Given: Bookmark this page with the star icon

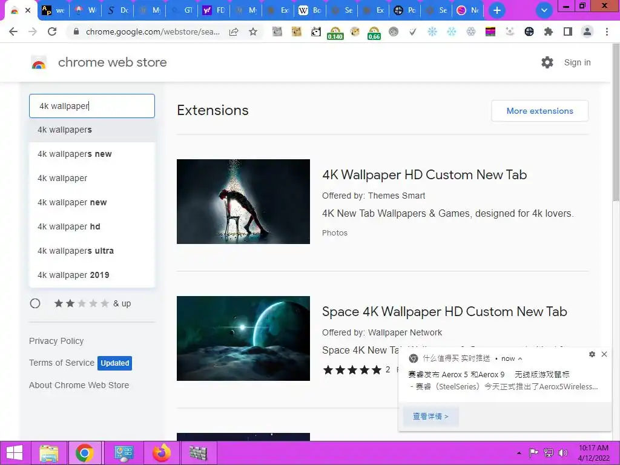Looking at the screenshot, I should 253,31.
